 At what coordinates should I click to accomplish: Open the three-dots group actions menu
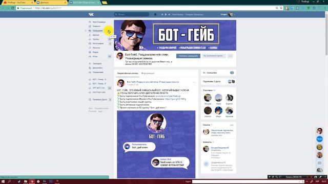230,56
